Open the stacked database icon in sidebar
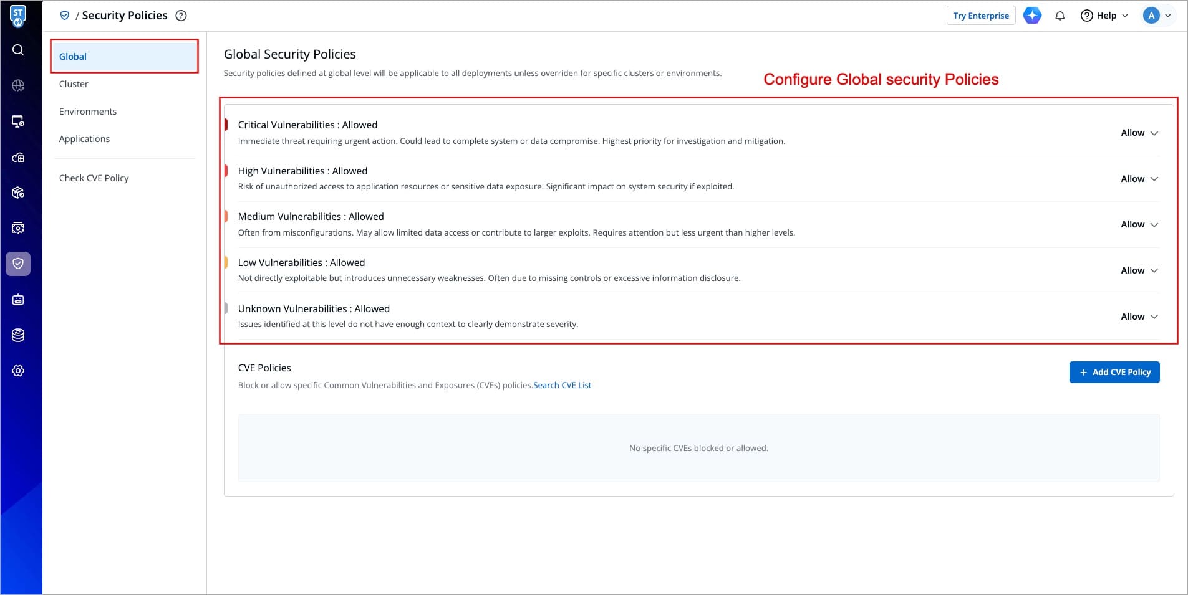This screenshot has height=595, width=1188. pyautogui.click(x=18, y=335)
